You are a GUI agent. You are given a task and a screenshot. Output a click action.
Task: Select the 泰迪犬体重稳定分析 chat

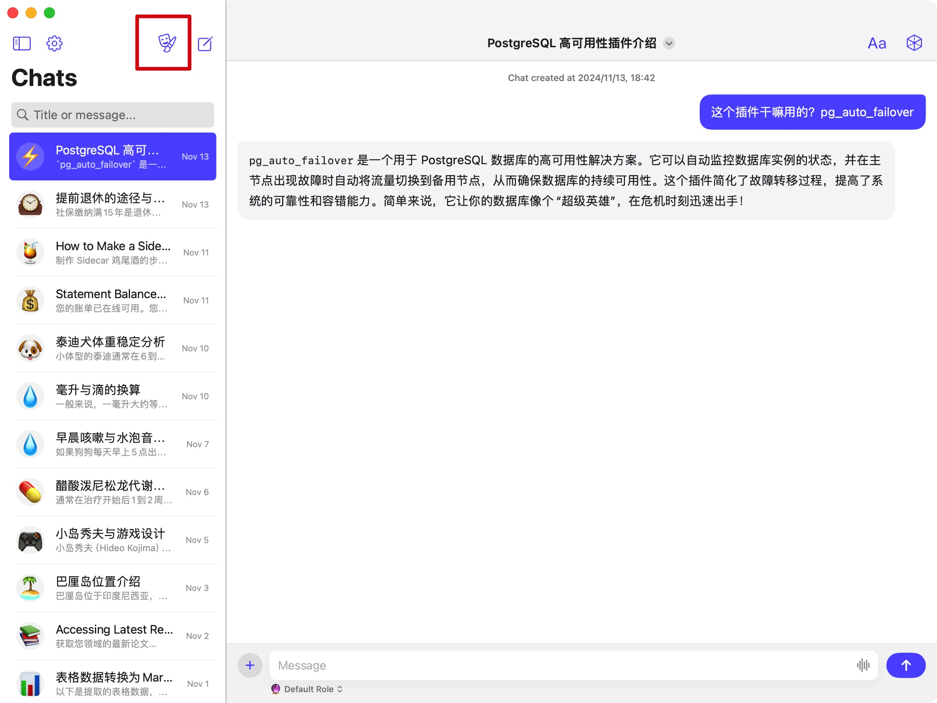coord(113,348)
